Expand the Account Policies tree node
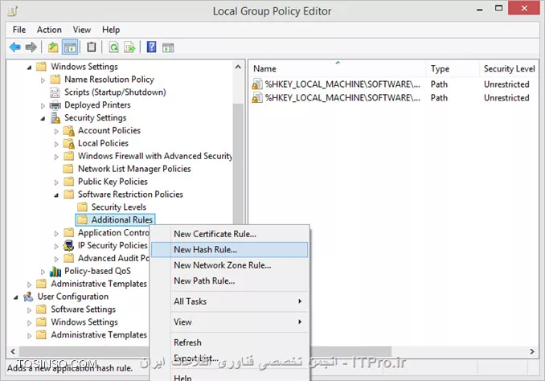The width and height of the screenshot is (545, 381). tap(56, 131)
